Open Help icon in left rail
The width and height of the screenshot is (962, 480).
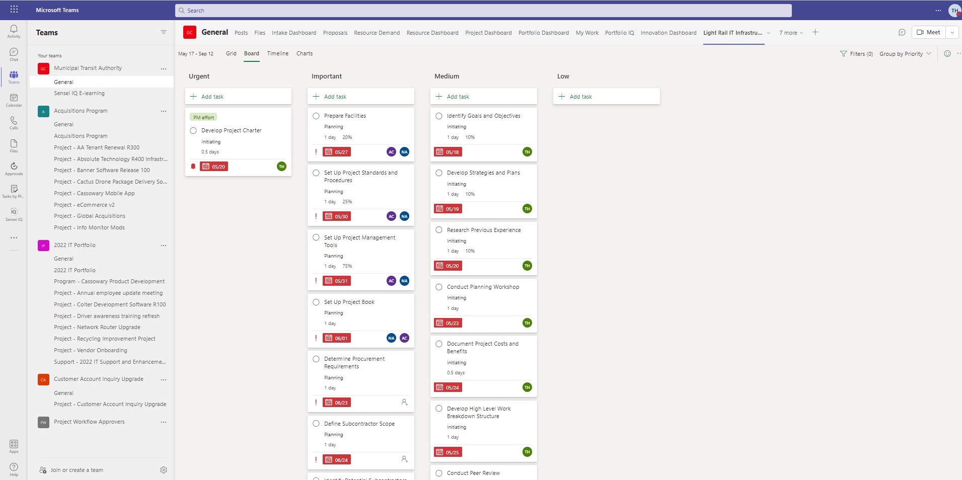coord(14,469)
